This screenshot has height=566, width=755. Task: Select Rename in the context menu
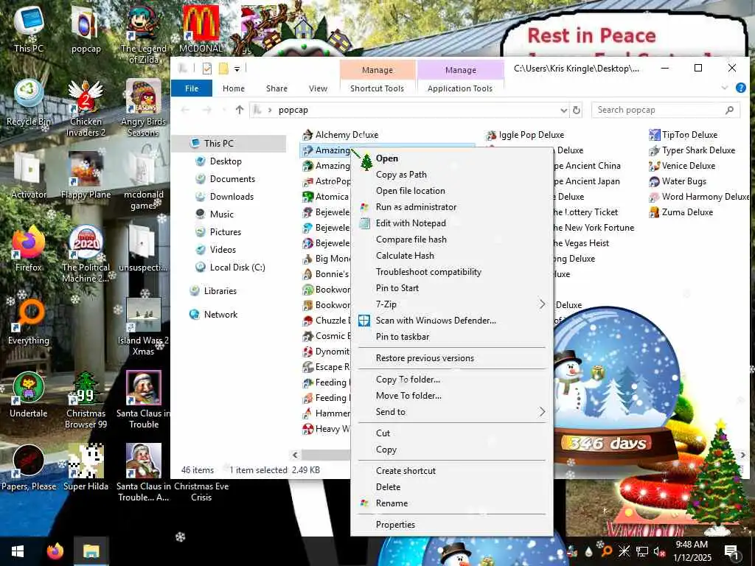(x=452, y=503)
